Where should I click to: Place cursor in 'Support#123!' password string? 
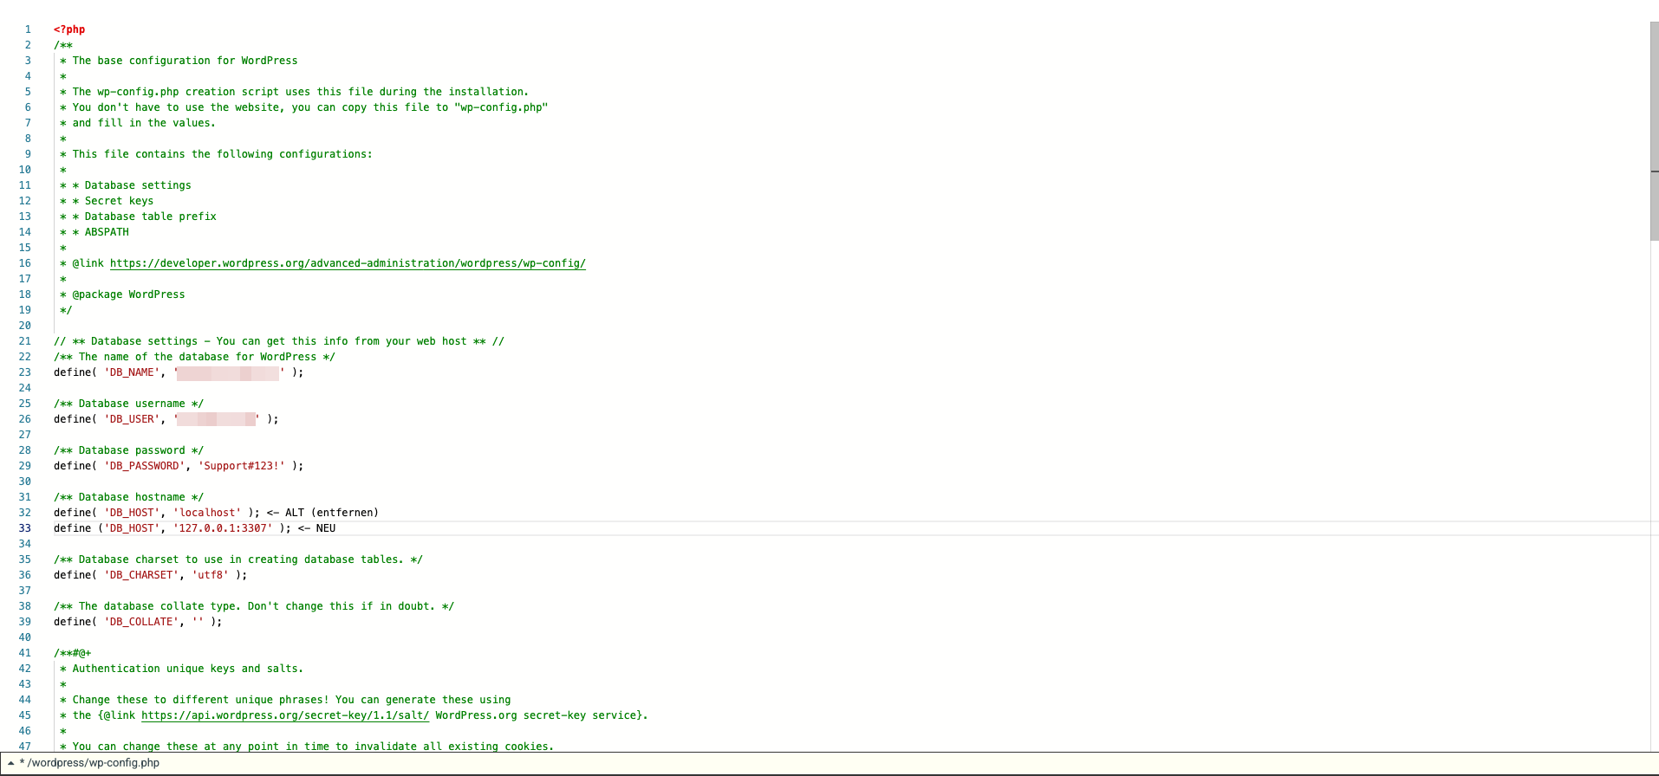click(x=242, y=466)
